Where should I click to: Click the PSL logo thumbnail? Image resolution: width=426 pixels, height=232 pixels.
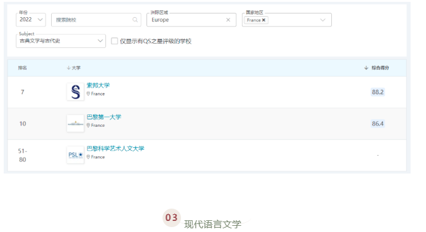[75, 155]
